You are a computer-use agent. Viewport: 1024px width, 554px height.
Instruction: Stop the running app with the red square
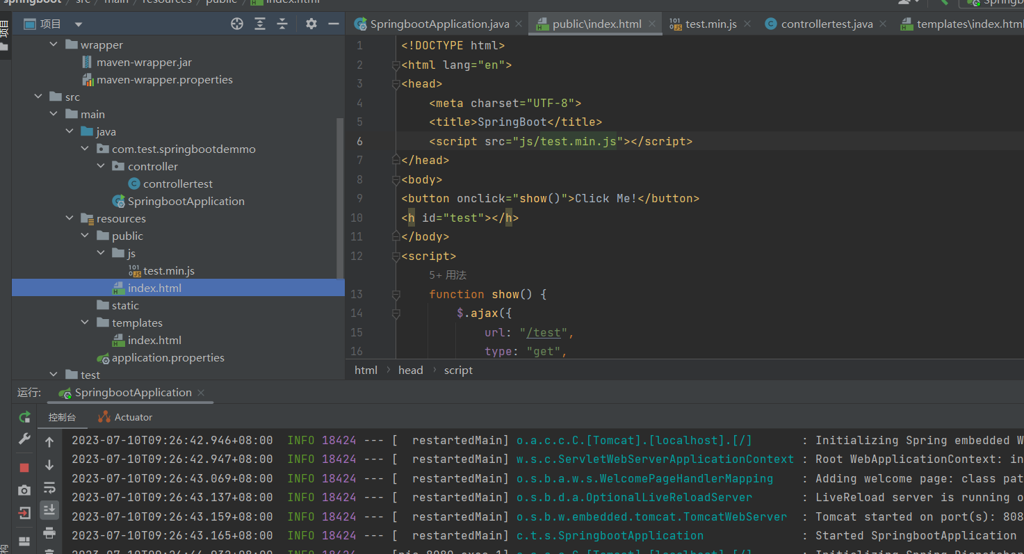(24, 468)
